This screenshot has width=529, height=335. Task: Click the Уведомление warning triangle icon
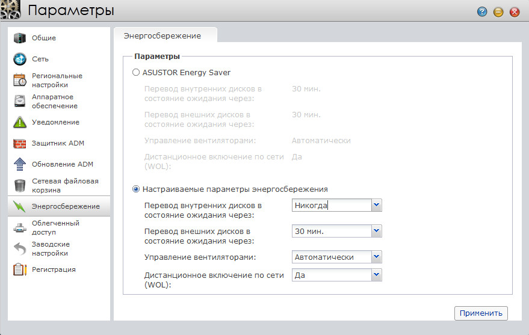(20, 122)
